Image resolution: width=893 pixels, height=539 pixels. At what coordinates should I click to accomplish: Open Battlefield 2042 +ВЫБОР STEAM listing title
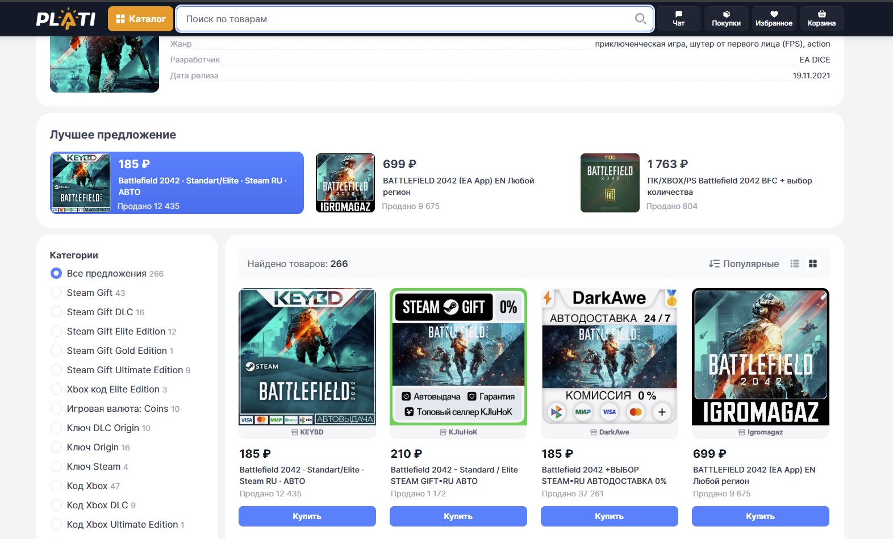604,475
